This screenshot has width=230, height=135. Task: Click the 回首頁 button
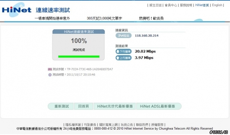click(x=83, y=106)
